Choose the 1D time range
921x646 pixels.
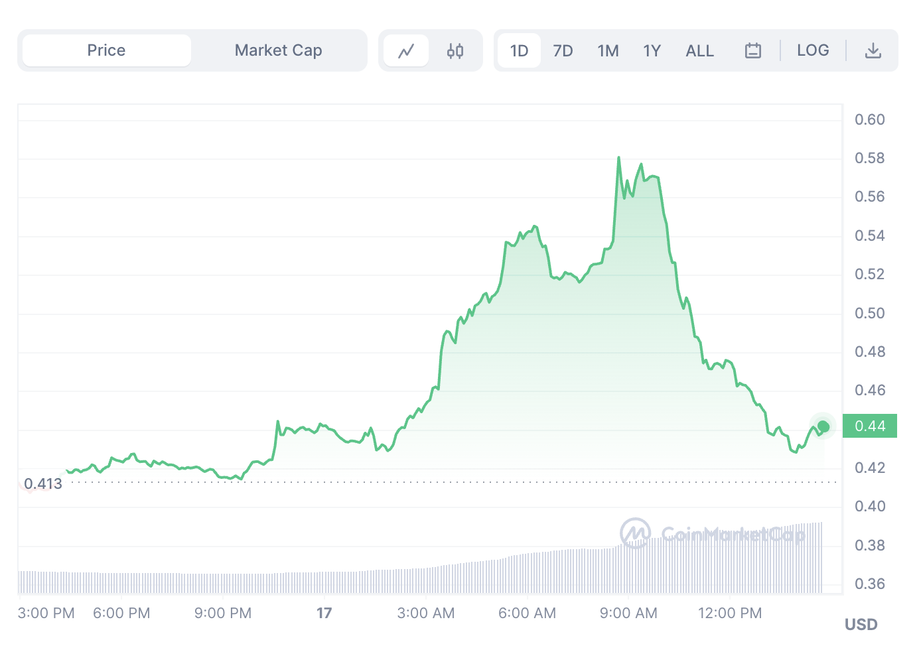519,50
